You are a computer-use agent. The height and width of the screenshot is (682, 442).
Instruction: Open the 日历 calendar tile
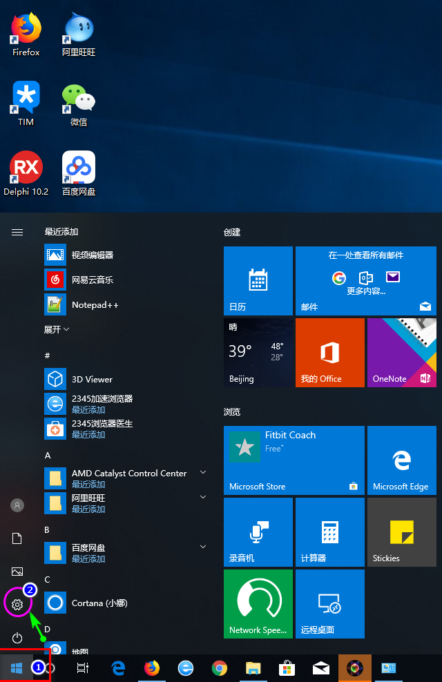pyautogui.click(x=258, y=280)
